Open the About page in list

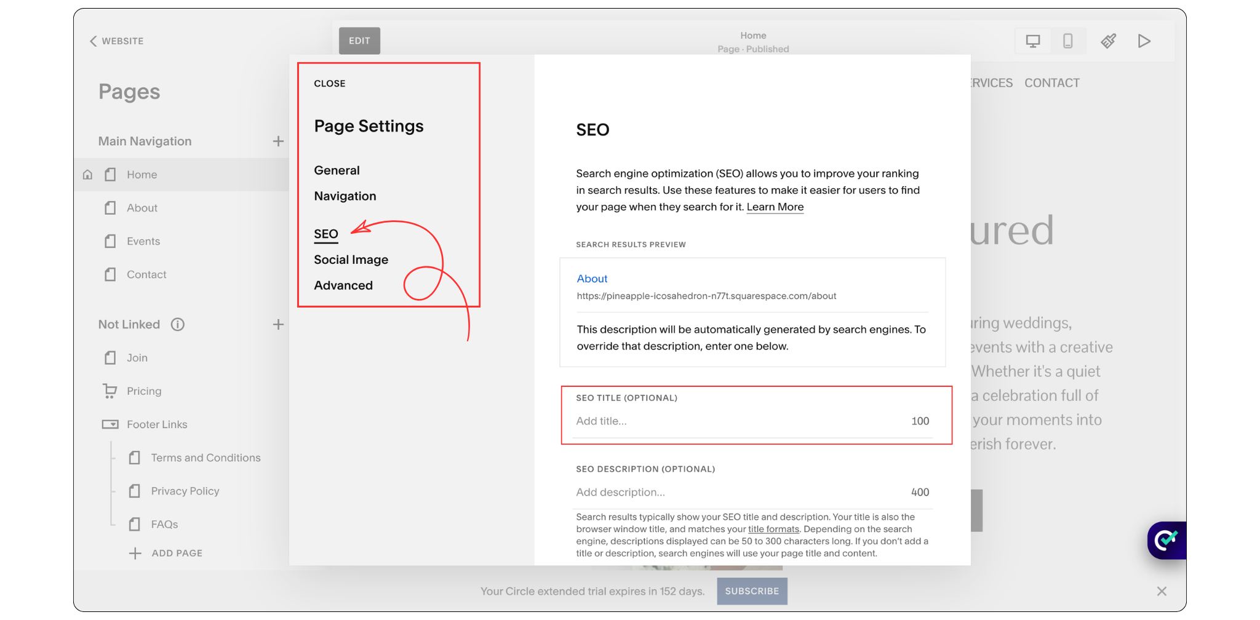click(142, 208)
